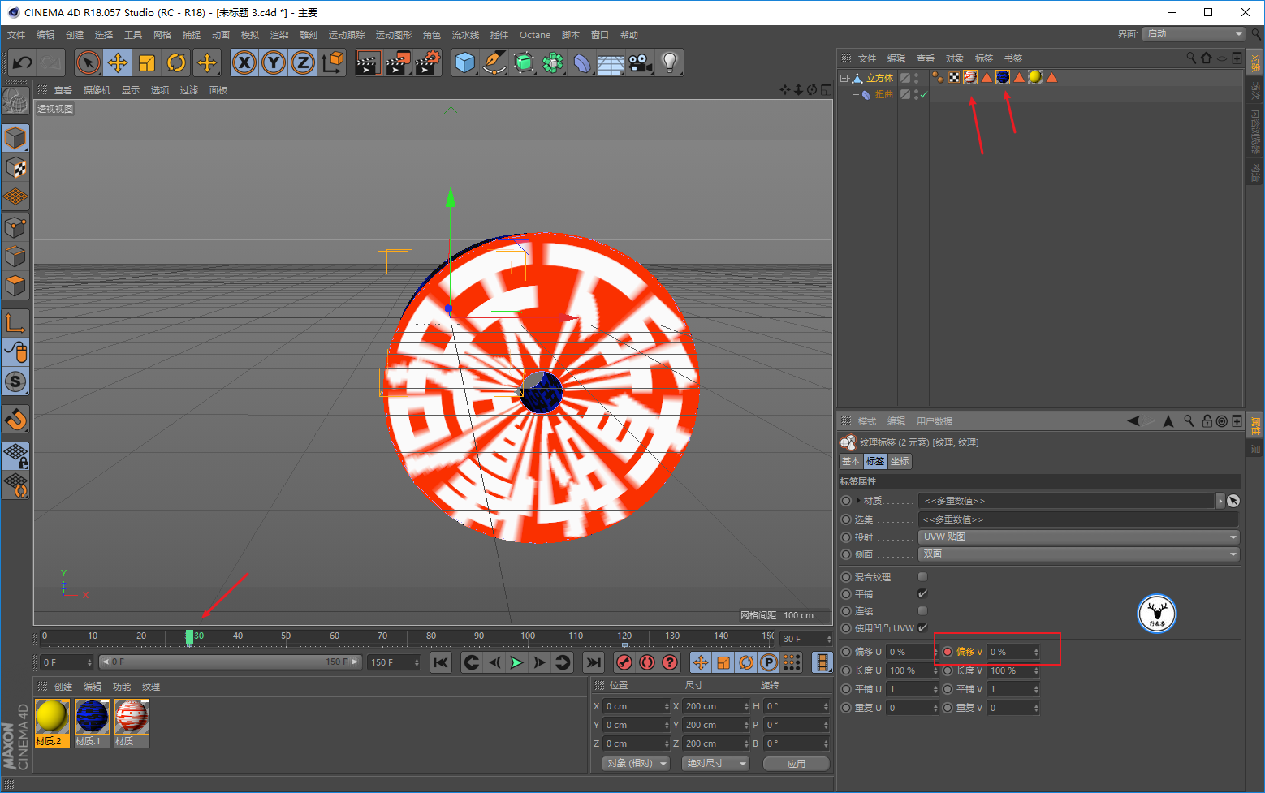Viewport: 1265px width, 793px height.
Task: Select the 立方体 object in tree
Action: coord(879,78)
